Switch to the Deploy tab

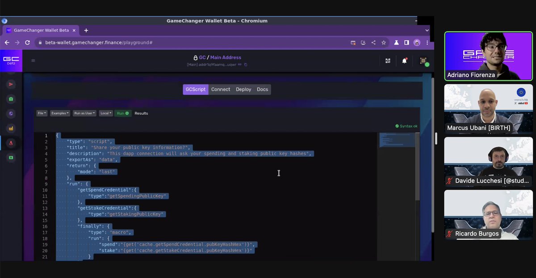point(243,89)
